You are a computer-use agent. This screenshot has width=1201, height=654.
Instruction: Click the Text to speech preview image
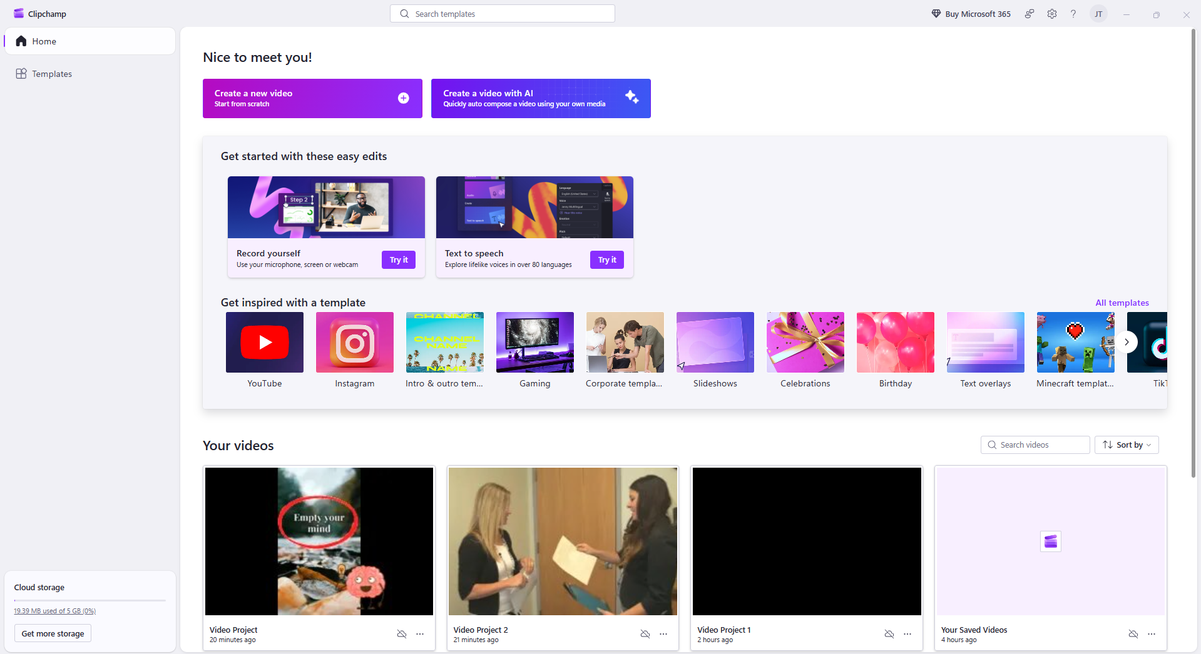534,207
